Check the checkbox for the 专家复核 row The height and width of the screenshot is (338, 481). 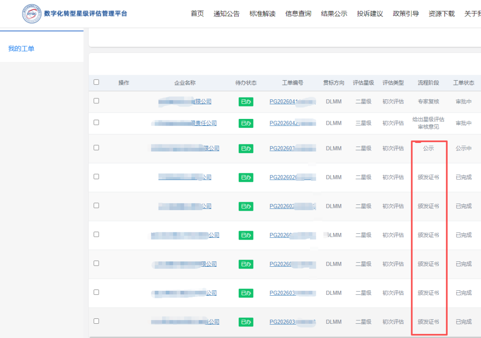(96, 101)
